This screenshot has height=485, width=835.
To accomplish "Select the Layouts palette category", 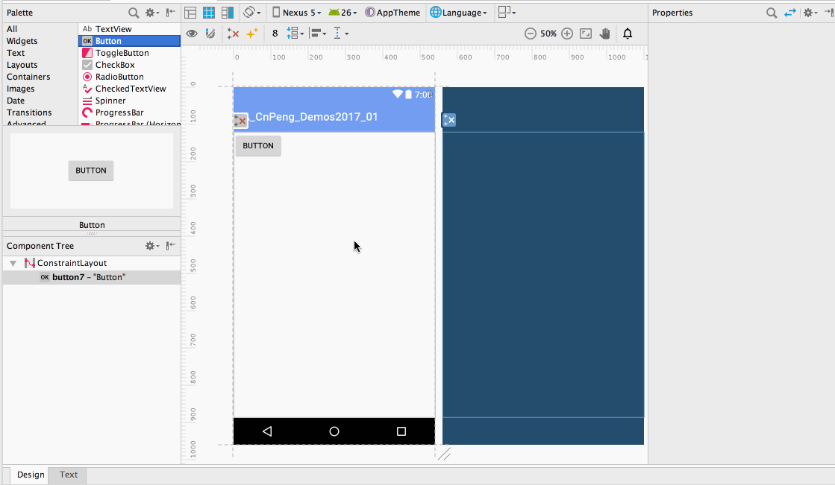I will (22, 65).
